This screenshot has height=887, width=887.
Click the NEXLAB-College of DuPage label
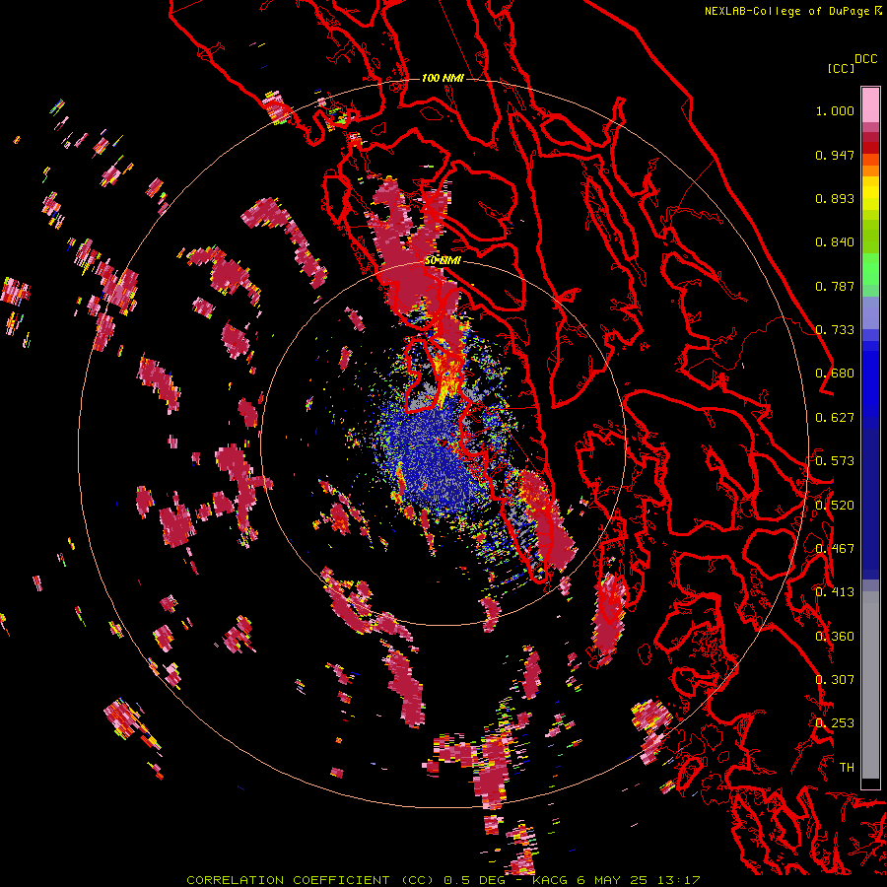787,11
